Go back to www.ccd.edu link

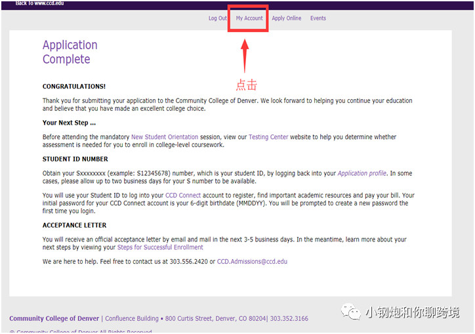39,3
